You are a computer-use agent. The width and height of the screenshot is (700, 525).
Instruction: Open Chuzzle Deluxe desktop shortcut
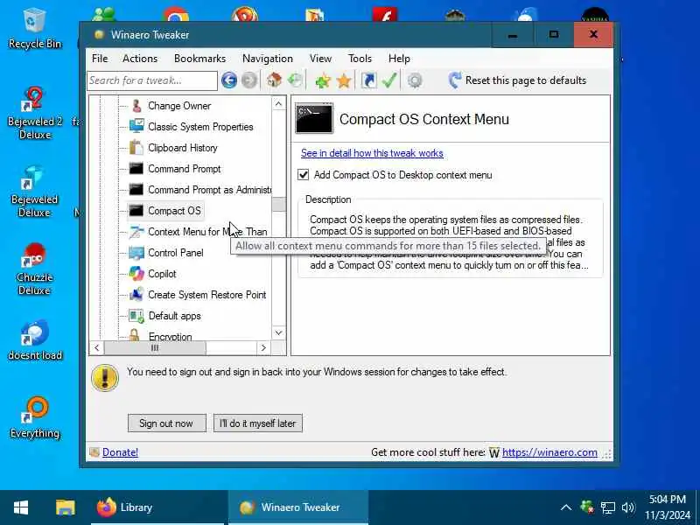[34, 269]
